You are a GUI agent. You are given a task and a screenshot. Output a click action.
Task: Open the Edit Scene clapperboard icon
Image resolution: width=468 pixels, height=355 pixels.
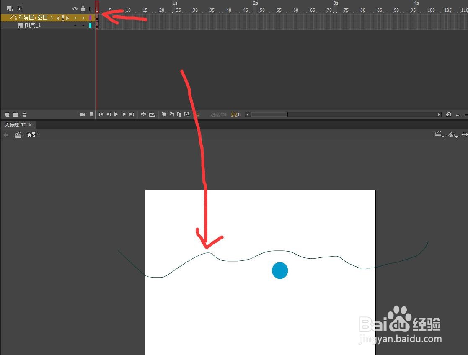[x=439, y=135]
